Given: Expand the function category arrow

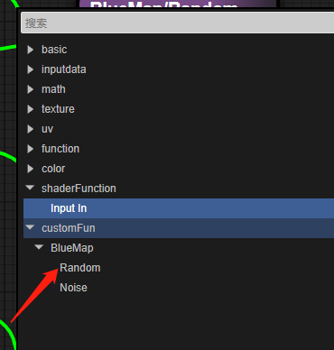Looking at the screenshot, I should (31, 149).
